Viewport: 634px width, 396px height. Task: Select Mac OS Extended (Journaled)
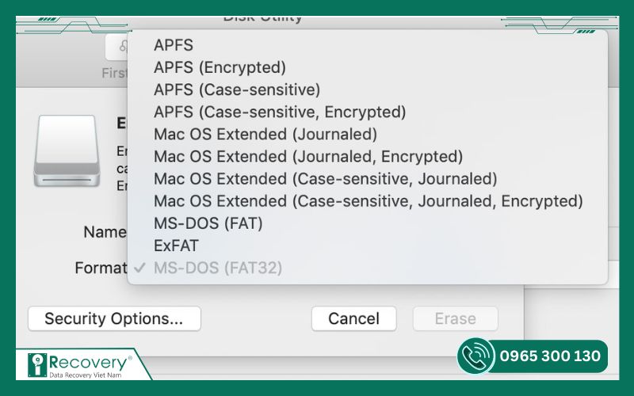coord(368,134)
